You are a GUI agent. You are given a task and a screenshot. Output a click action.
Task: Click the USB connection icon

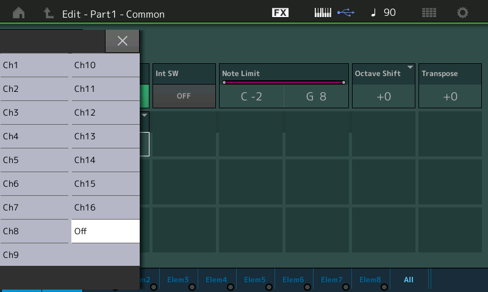click(x=345, y=13)
